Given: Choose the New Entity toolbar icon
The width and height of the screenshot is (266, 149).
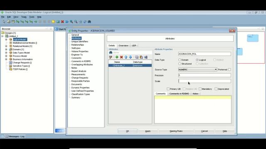Looking at the screenshot, I should pos(9,22).
